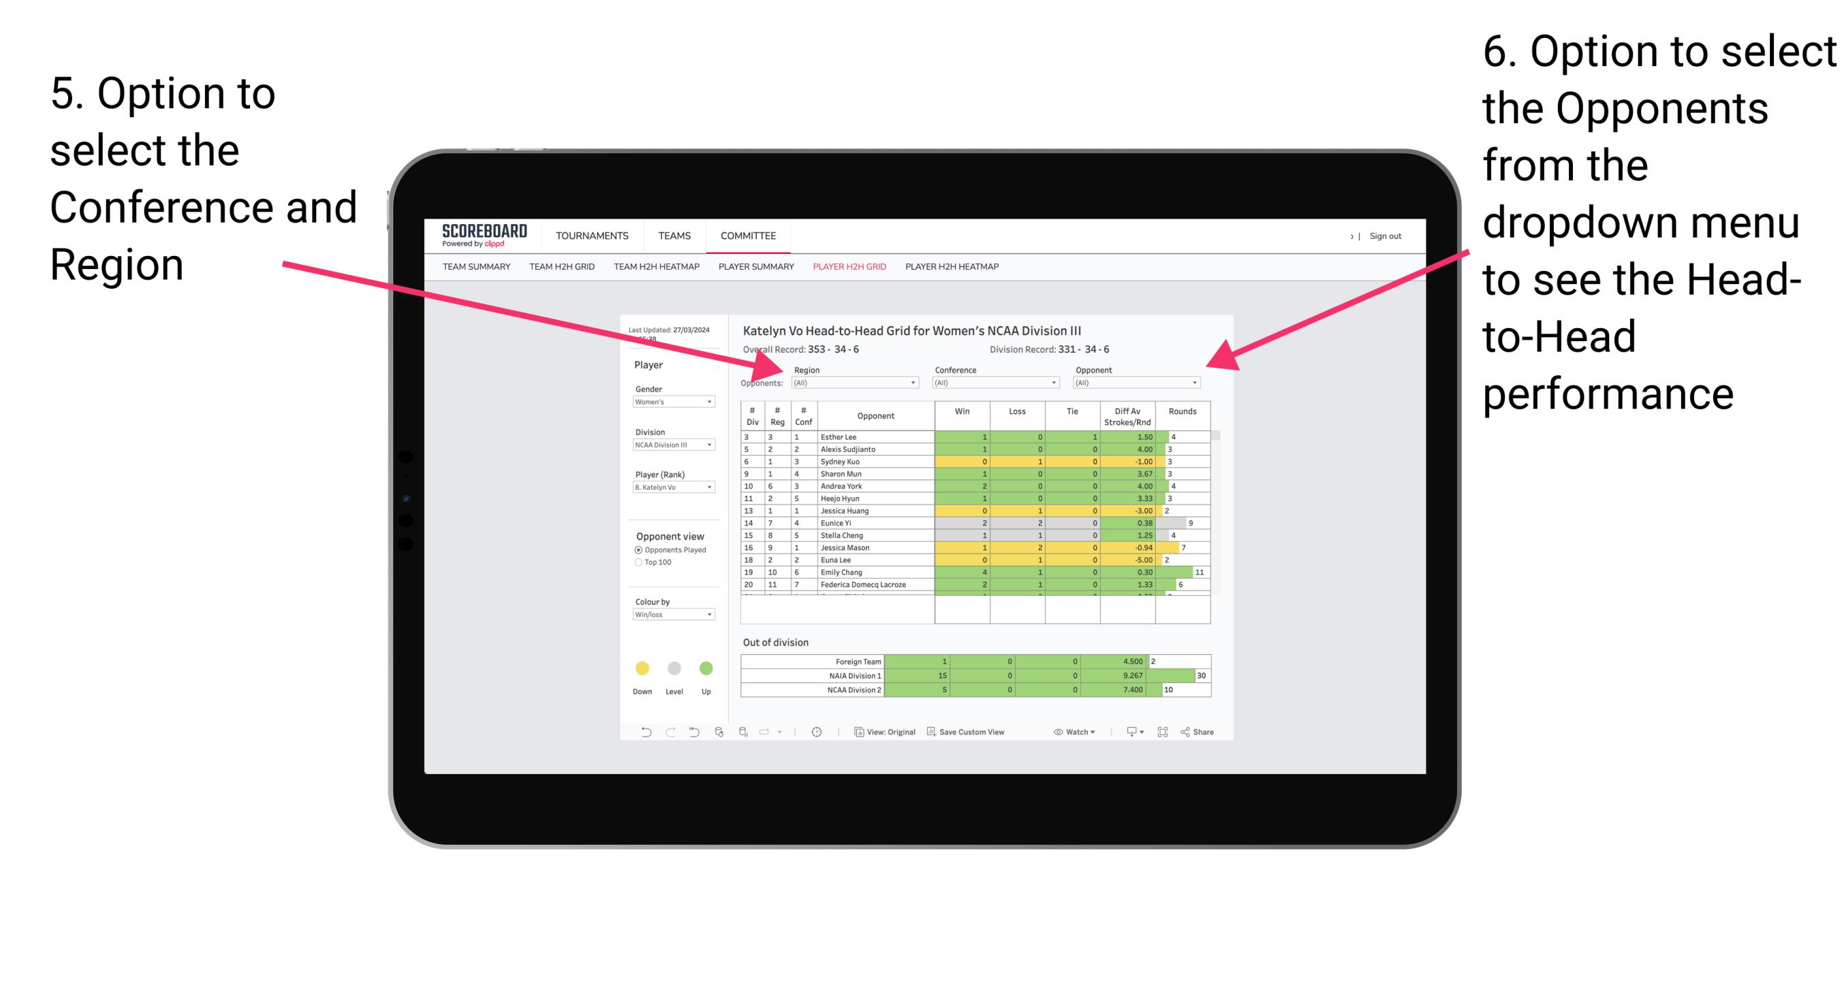Viewport: 1844px width, 992px height.
Task: Click the undo icon in toolbar
Action: [637, 732]
